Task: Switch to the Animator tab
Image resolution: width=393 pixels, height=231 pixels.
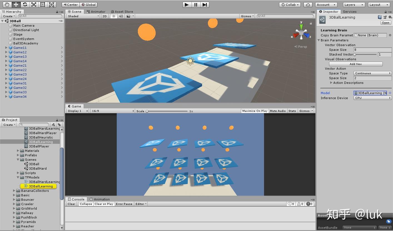Action: pos(96,11)
